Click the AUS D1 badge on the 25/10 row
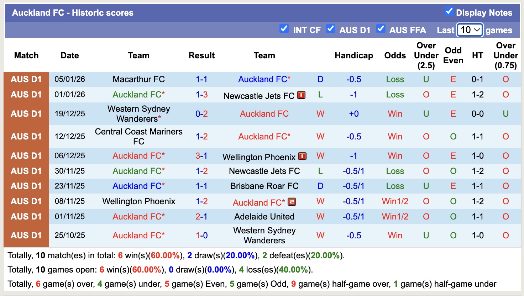This screenshot has width=524, height=296. click(26, 235)
